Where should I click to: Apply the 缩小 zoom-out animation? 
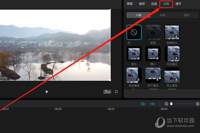tap(153, 54)
